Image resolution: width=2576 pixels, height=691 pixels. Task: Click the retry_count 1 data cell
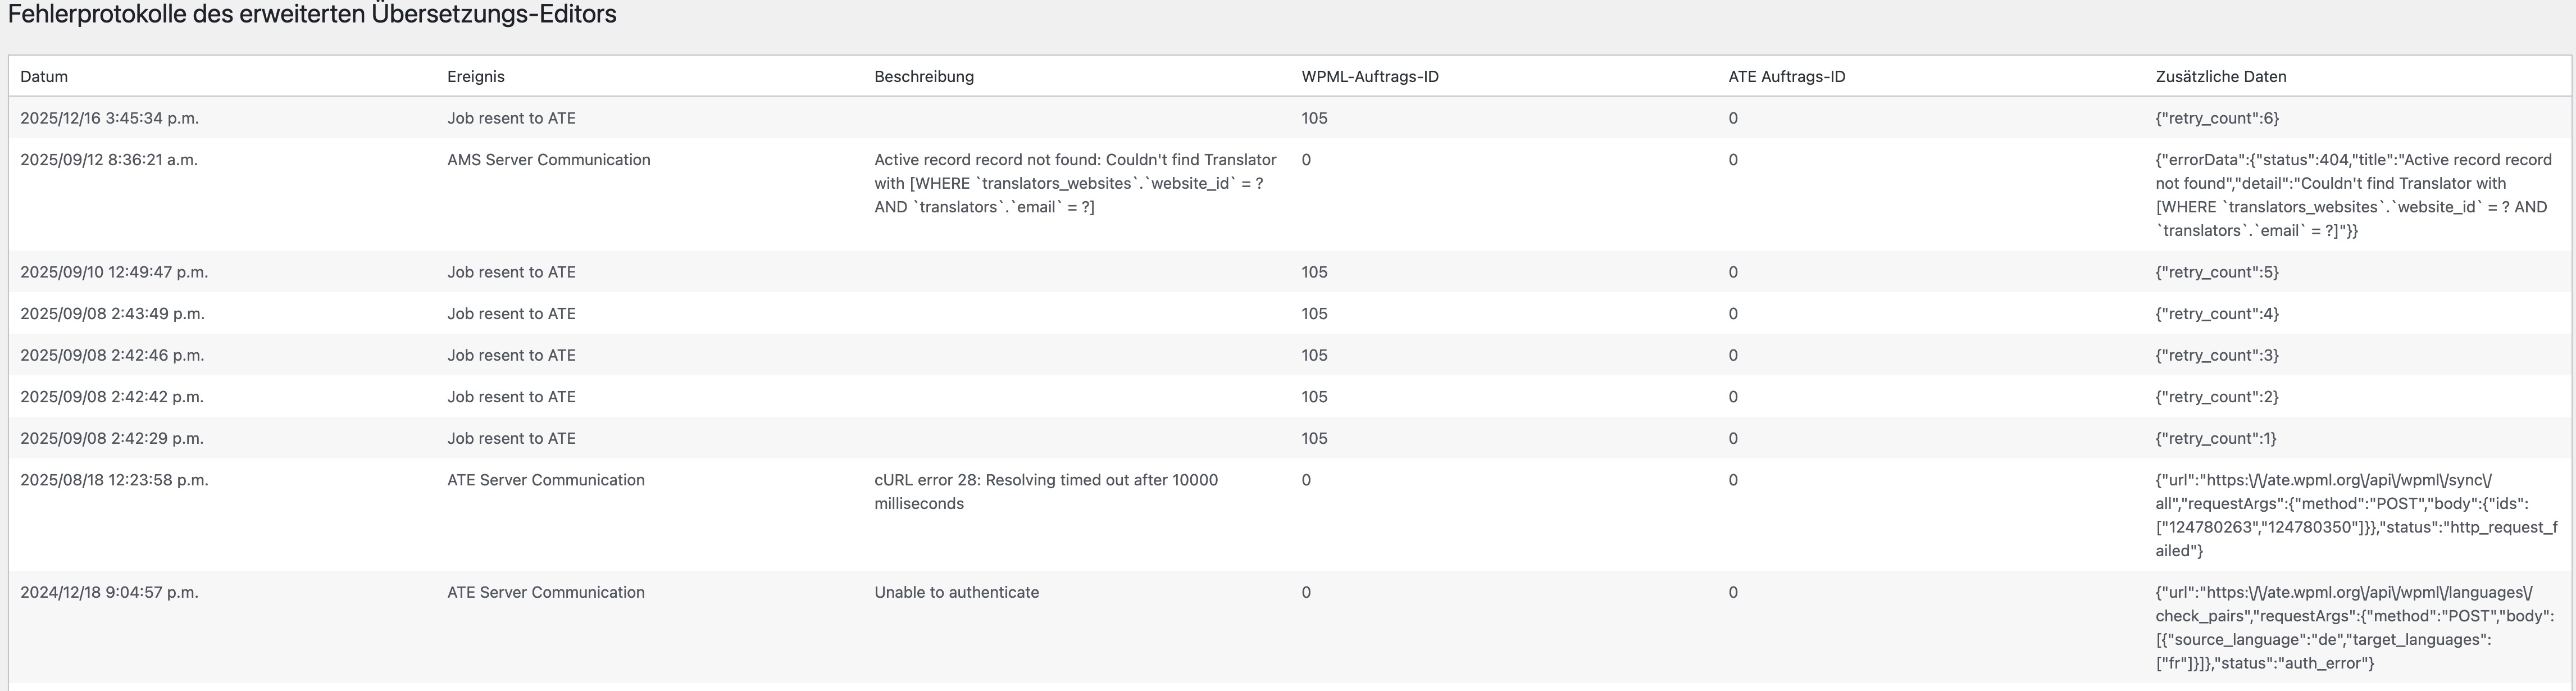2216,438
